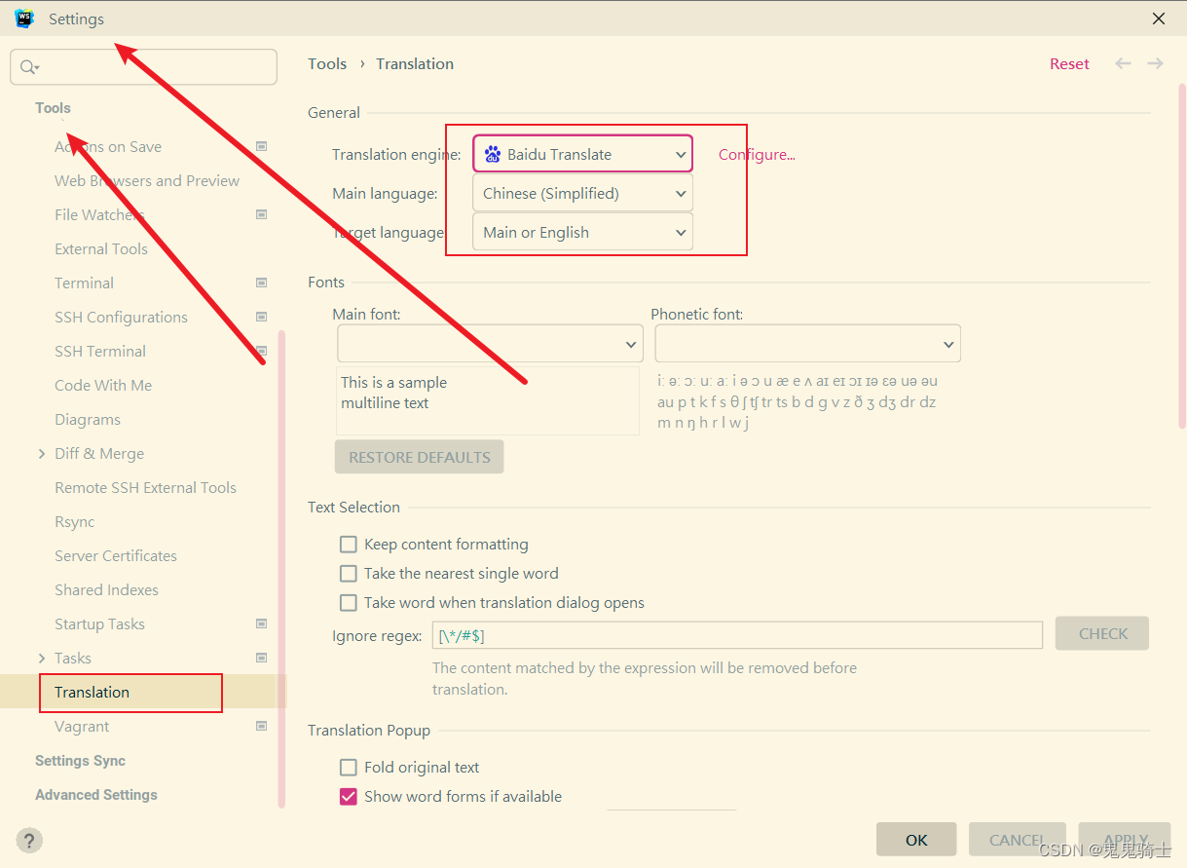The height and width of the screenshot is (868, 1187).
Task: Select Shared Indexes settings page
Action: [x=106, y=589]
